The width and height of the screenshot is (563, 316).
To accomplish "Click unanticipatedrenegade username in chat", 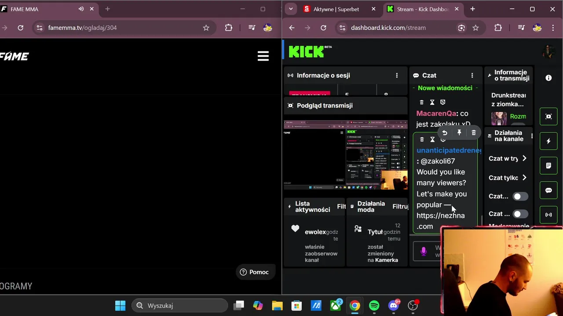I will point(449,151).
